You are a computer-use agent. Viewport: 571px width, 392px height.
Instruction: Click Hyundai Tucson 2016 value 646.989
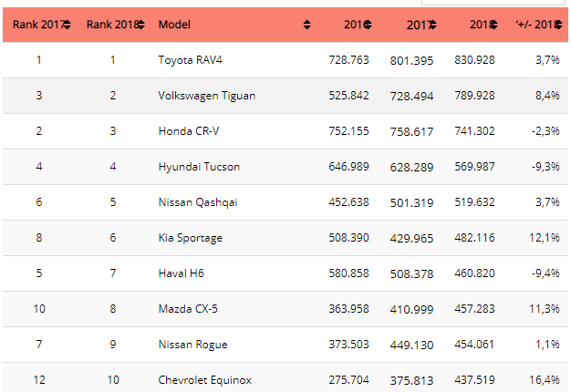348,167
